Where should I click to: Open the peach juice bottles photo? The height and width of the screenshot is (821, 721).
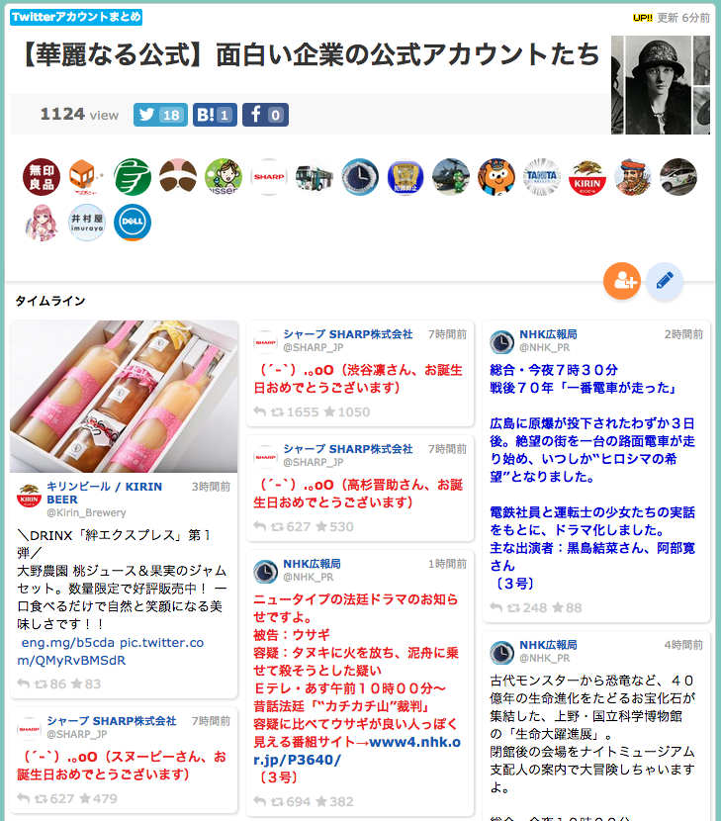click(x=124, y=397)
